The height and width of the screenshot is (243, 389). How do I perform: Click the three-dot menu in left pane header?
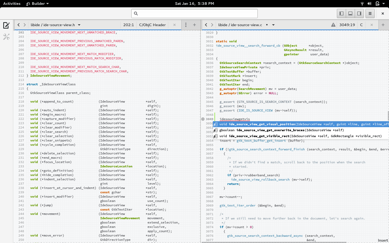click(x=186, y=25)
